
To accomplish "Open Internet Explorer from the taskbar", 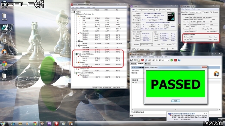I will pos(13,124).
